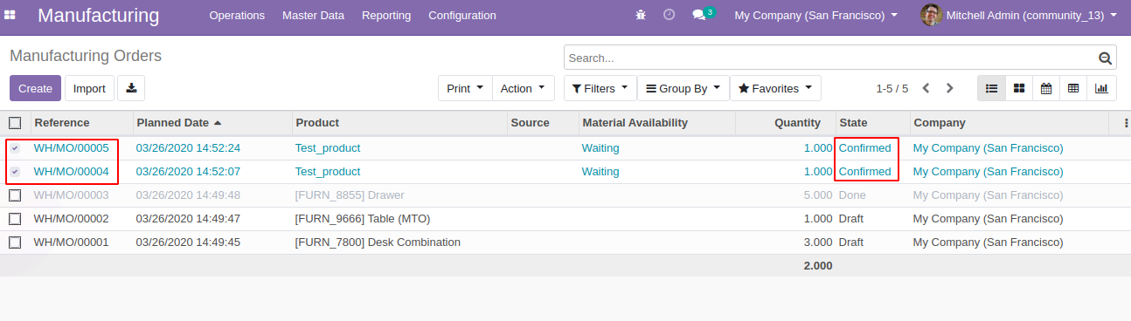Viewport: 1131px width, 321px height.
Task: Open the apps grid home menu icon
Action: point(10,16)
